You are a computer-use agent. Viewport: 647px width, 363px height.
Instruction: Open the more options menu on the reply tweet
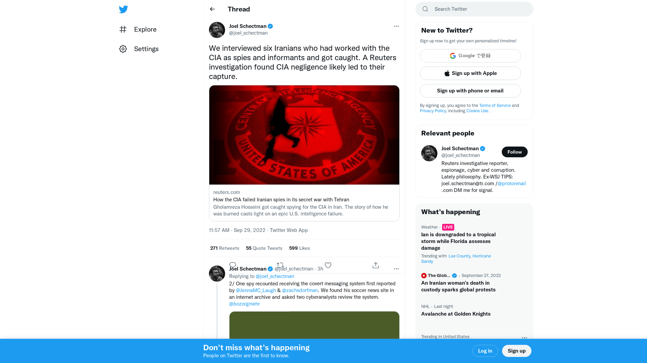(x=396, y=269)
